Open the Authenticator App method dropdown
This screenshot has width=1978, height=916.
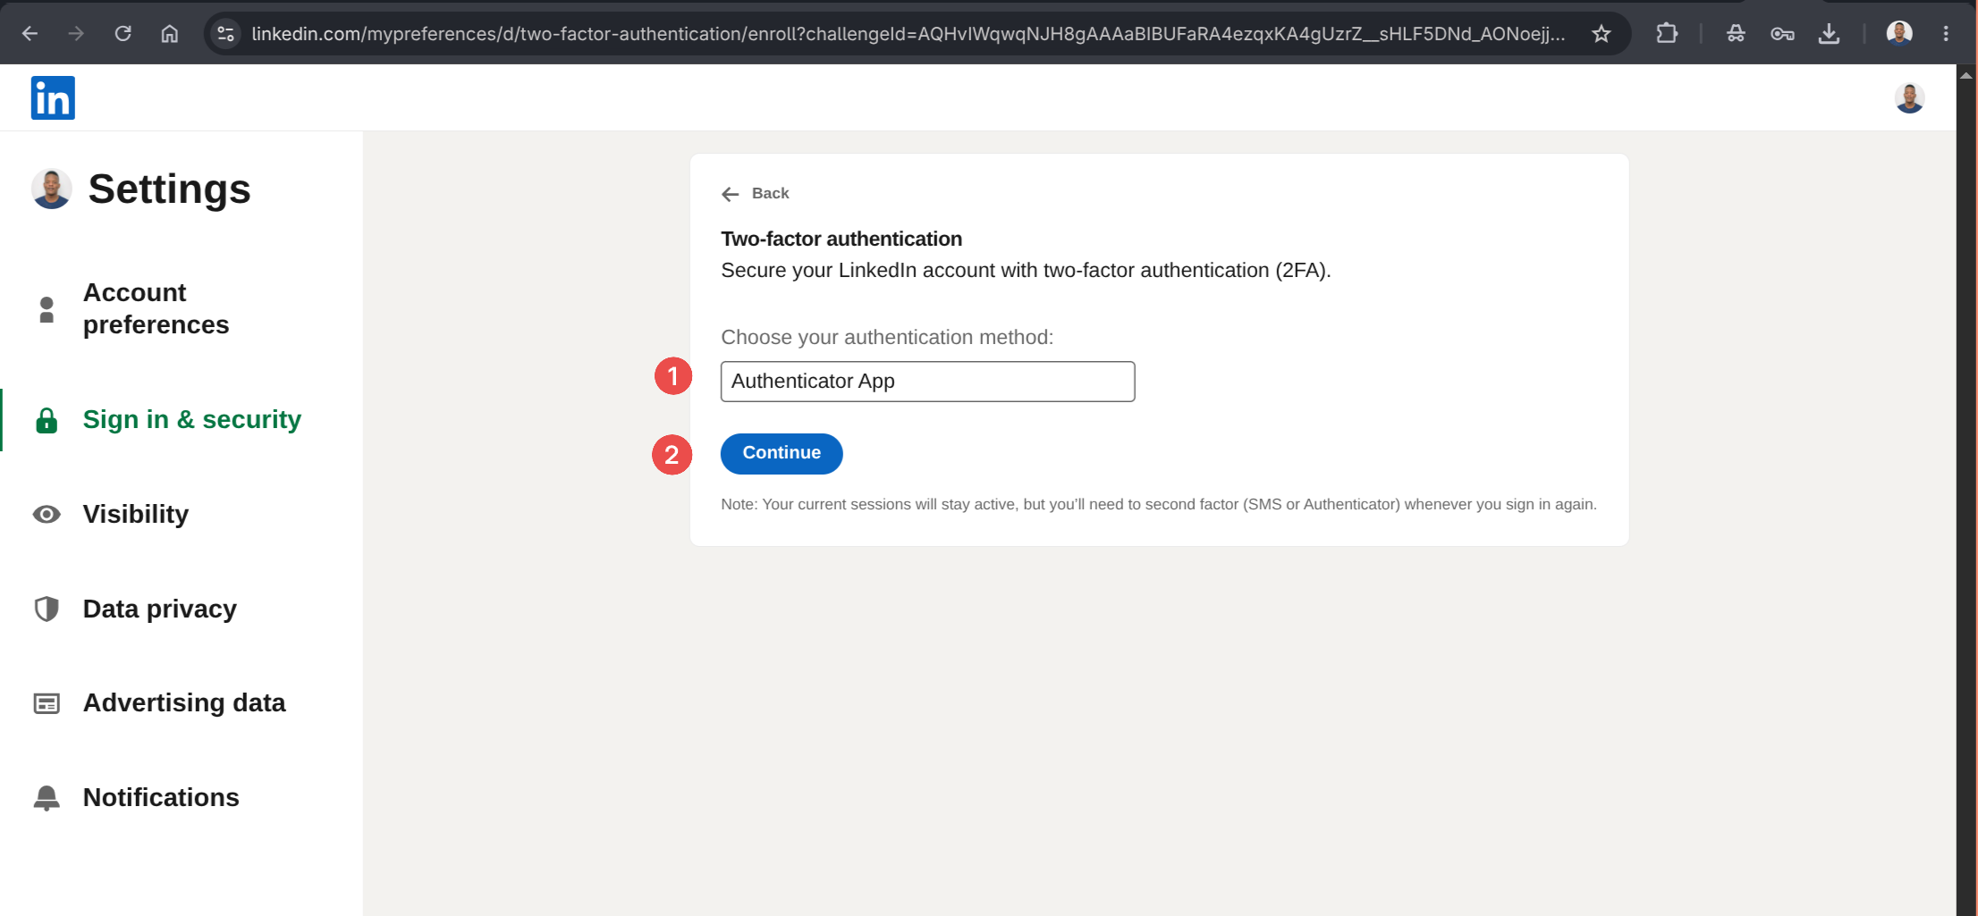pyautogui.click(x=927, y=382)
